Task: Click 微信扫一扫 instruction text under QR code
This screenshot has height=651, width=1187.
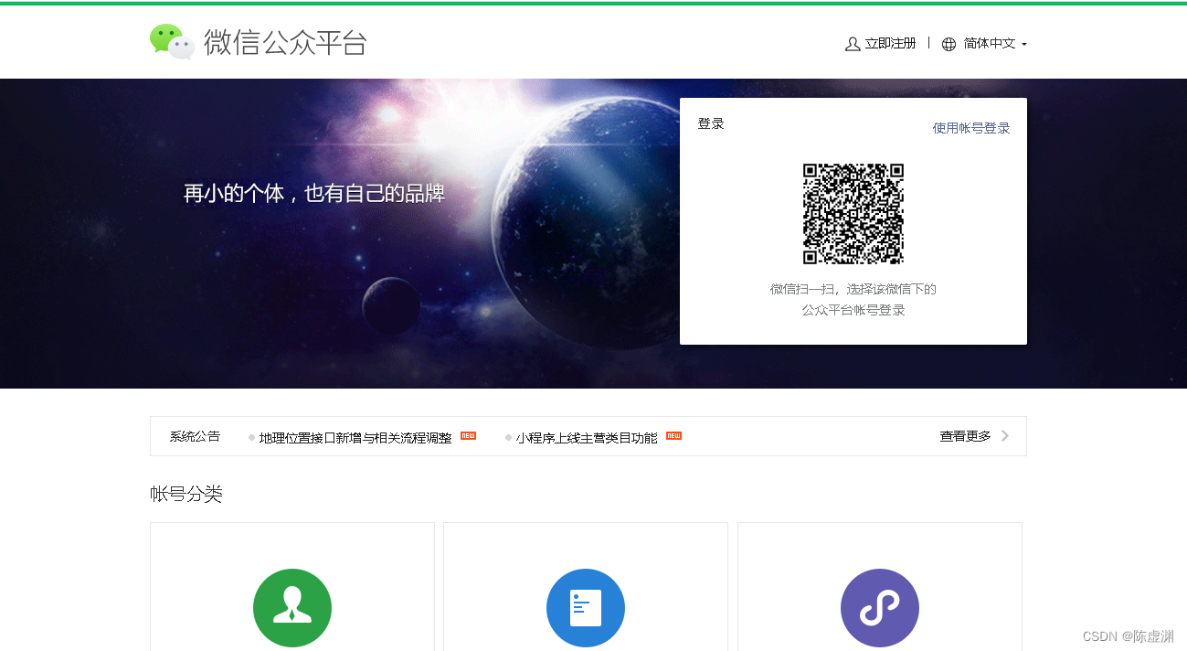Action: coord(853,299)
